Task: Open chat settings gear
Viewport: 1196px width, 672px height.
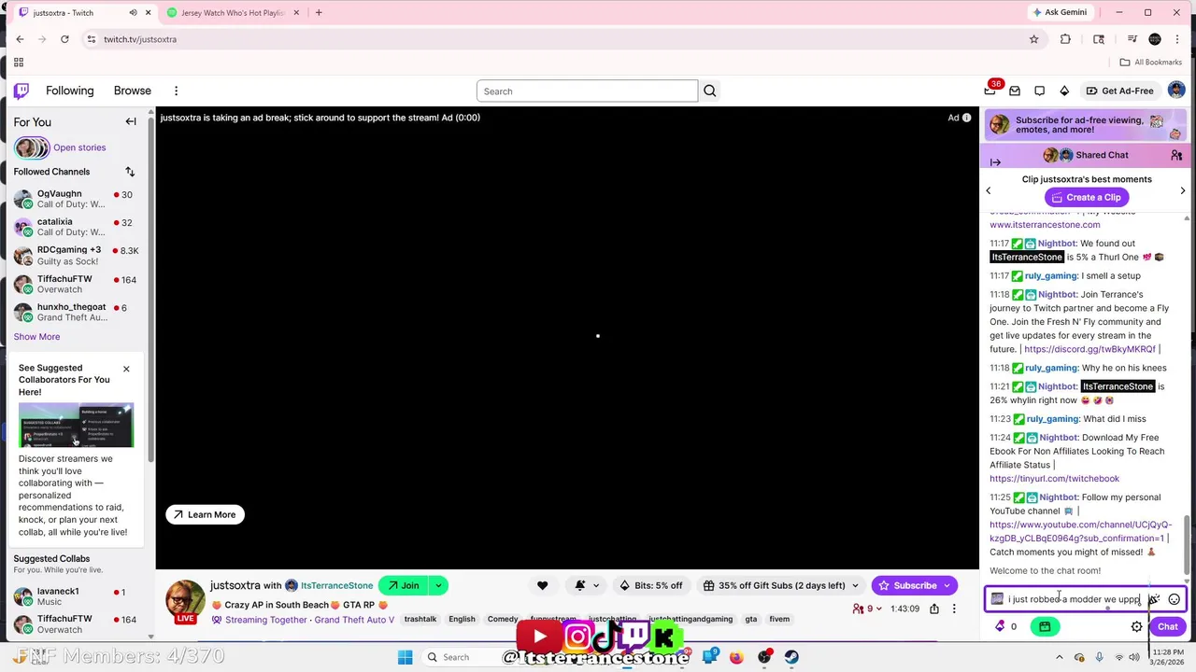Action: click(1136, 627)
